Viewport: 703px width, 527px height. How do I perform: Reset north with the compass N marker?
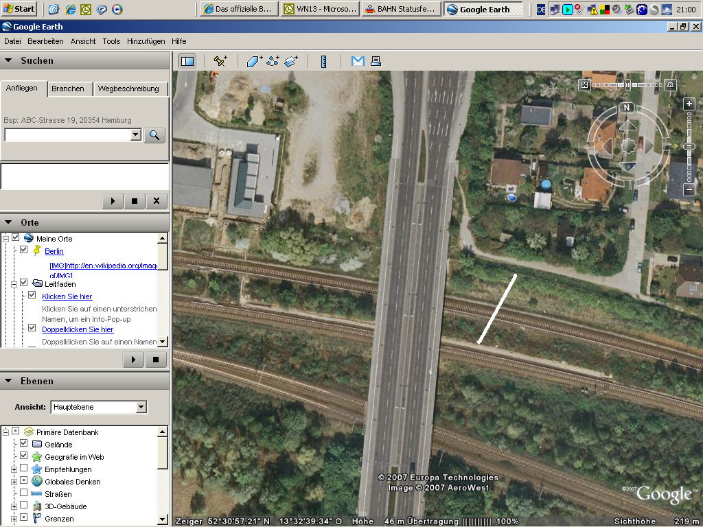point(627,107)
